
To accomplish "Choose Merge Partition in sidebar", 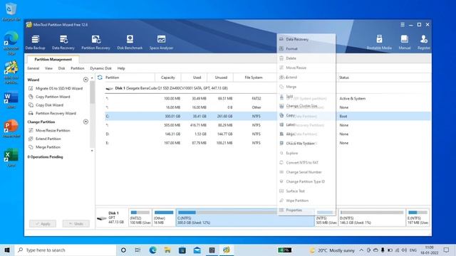I will point(44,147).
